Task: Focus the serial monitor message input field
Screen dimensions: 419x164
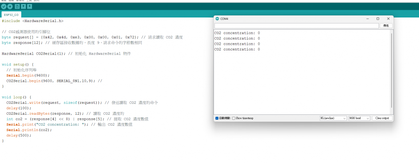Action: (x=296, y=26)
